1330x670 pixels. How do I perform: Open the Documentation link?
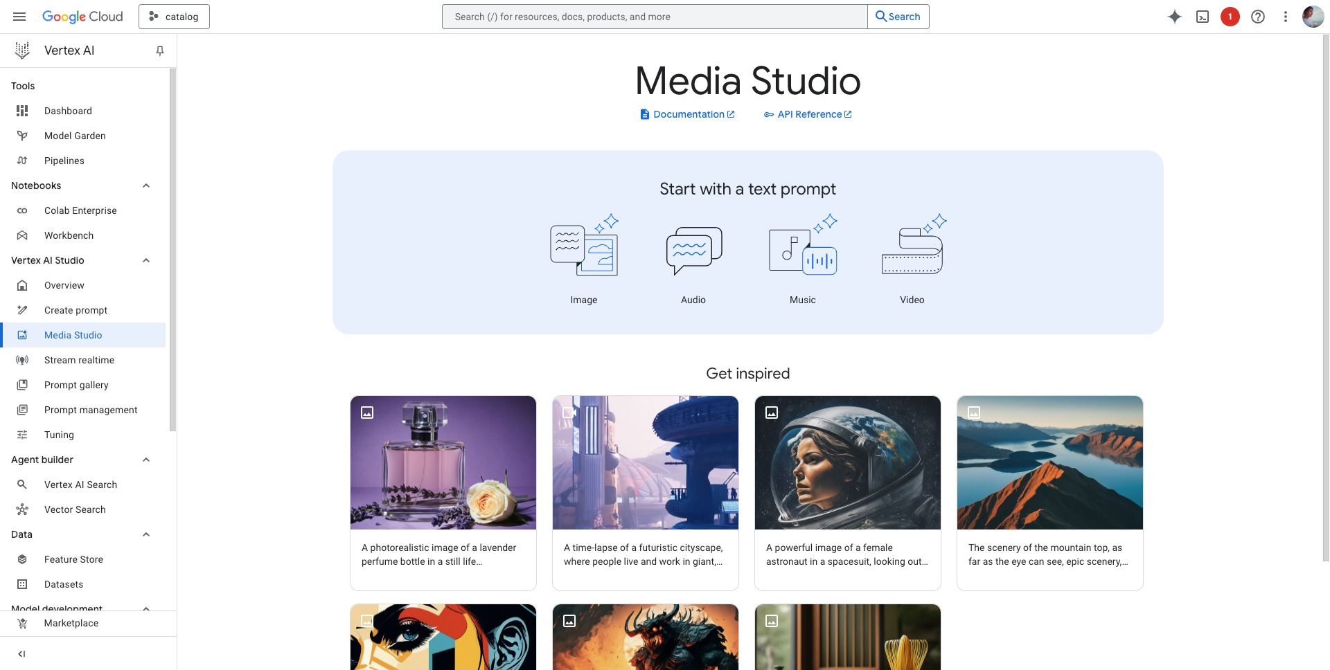click(687, 114)
